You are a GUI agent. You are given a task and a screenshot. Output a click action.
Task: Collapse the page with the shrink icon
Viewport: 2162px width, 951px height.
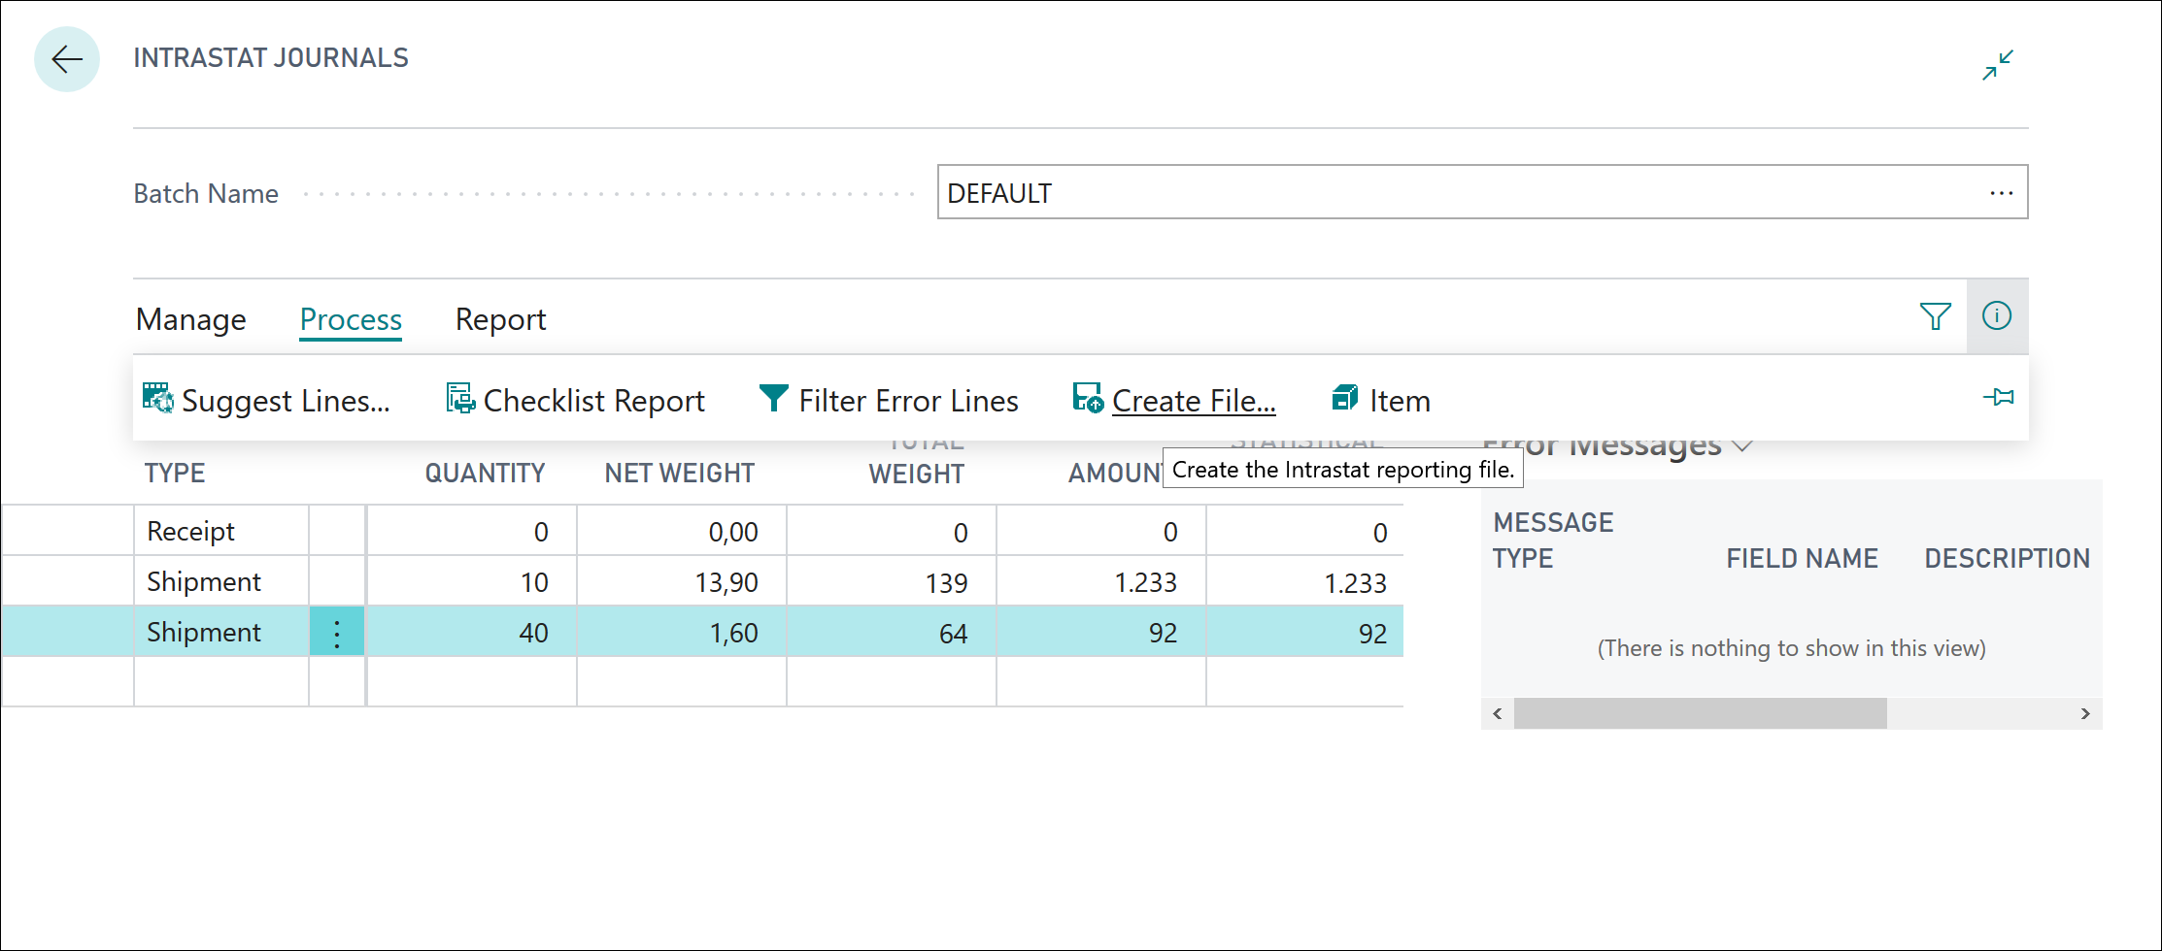coord(1998,65)
